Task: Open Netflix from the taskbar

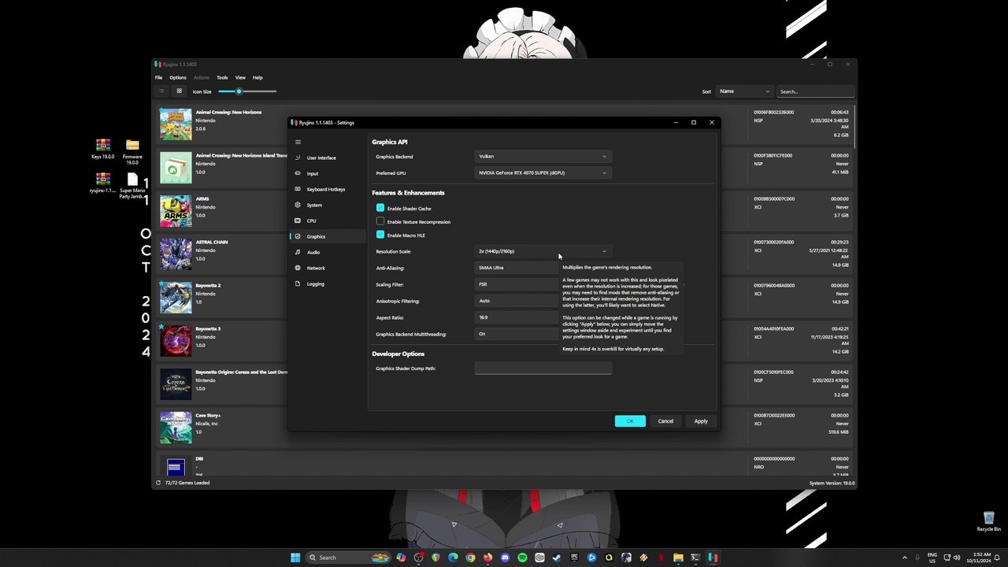Action: 661,558
